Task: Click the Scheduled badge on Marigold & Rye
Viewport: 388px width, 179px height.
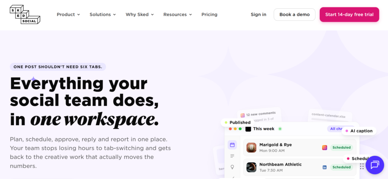Action: [x=341, y=148]
